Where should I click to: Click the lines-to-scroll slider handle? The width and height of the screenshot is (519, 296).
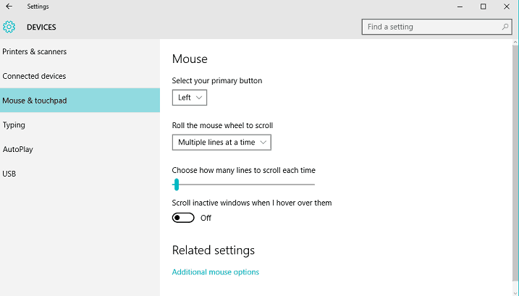[177, 185]
